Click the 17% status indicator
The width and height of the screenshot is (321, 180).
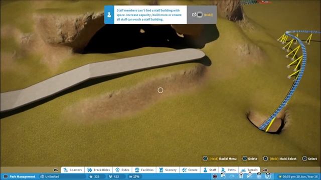tap(134, 176)
